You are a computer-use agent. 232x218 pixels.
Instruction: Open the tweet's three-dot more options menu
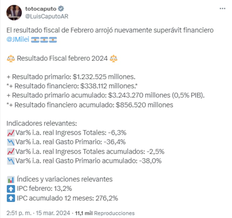tap(222, 9)
